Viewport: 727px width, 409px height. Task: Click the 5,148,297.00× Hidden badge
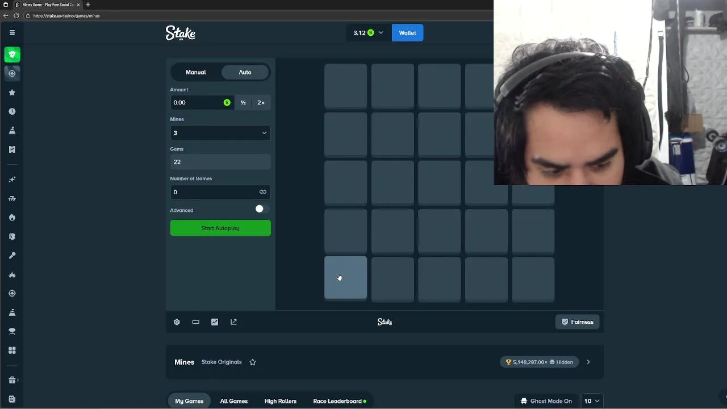tap(539, 362)
